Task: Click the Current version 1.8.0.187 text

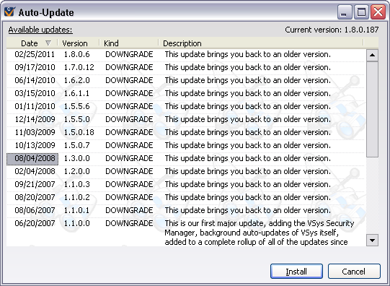Action: (x=332, y=30)
